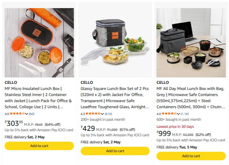View the 610 customer reviews
The image size is (229, 165).
(108, 114)
